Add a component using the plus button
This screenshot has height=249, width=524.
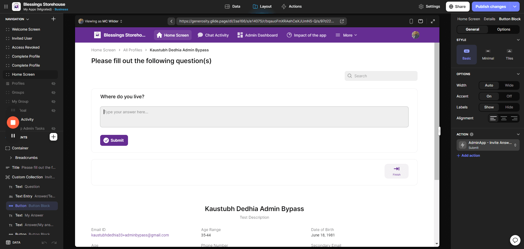[x=53, y=137]
